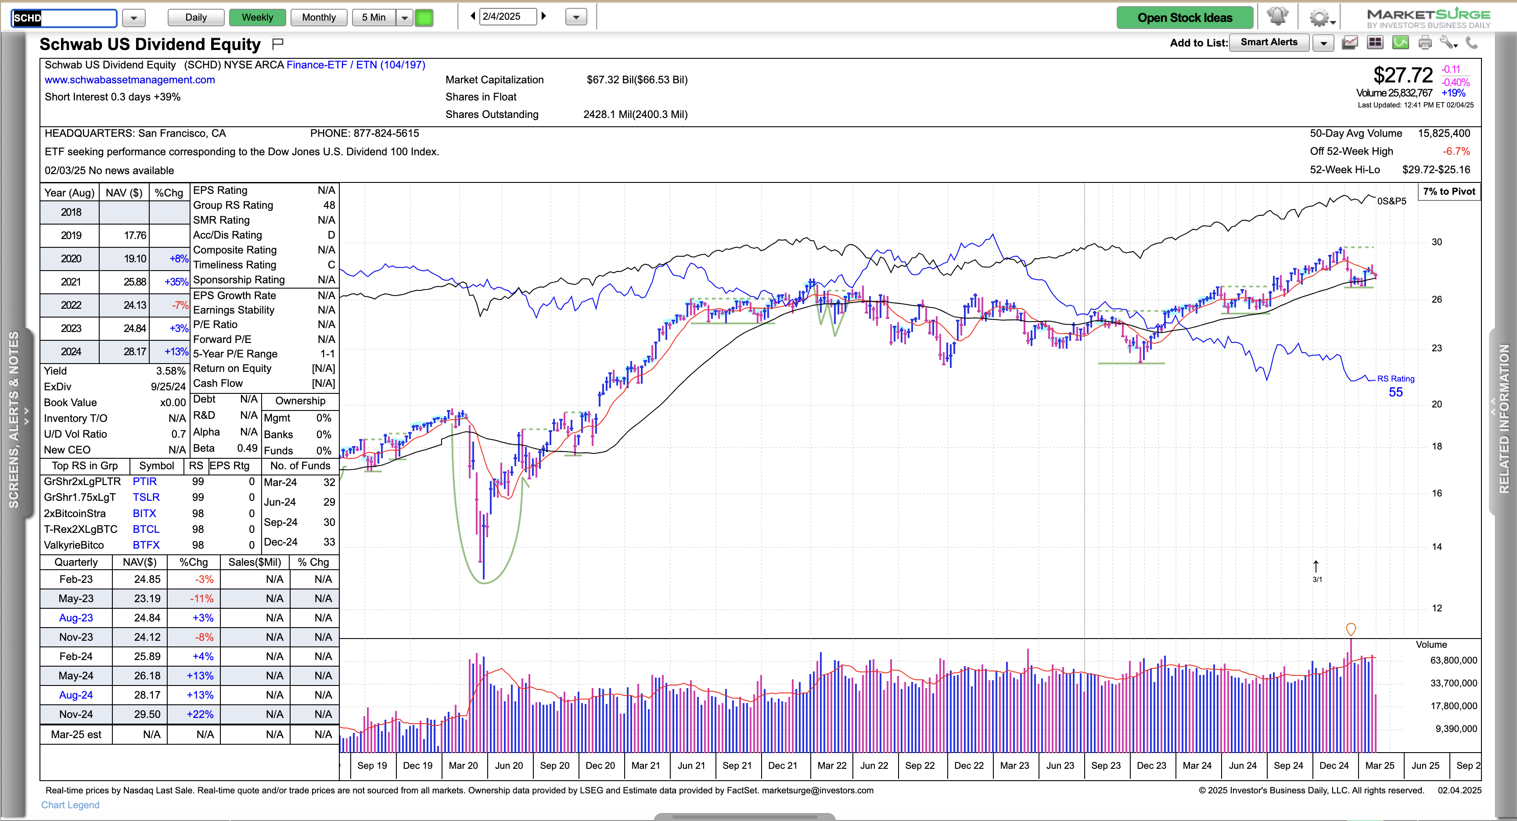The height and width of the screenshot is (821, 1517).
Task: Open the RELATED INFORMATION side panel
Action: tap(1503, 419)
